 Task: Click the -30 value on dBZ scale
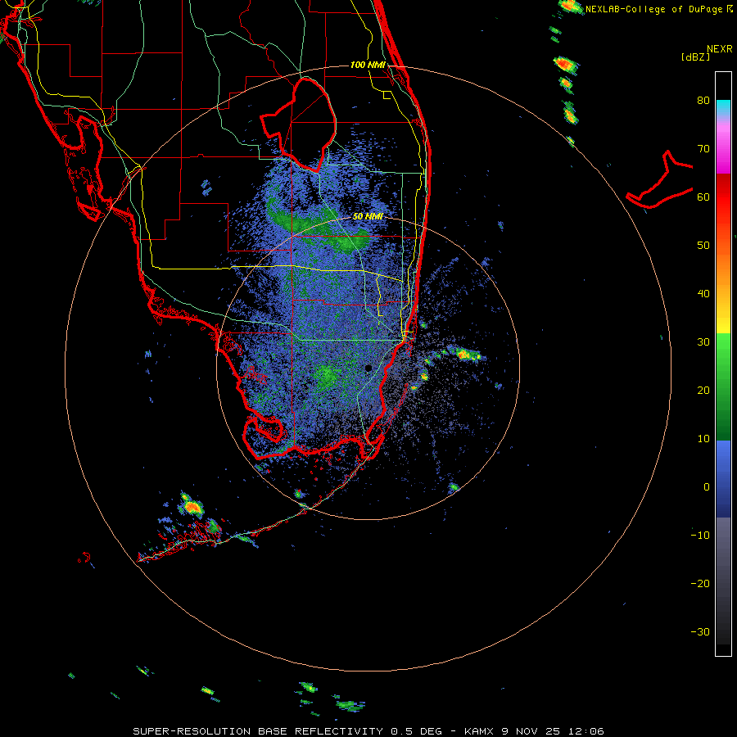click(x=700, y=631)
